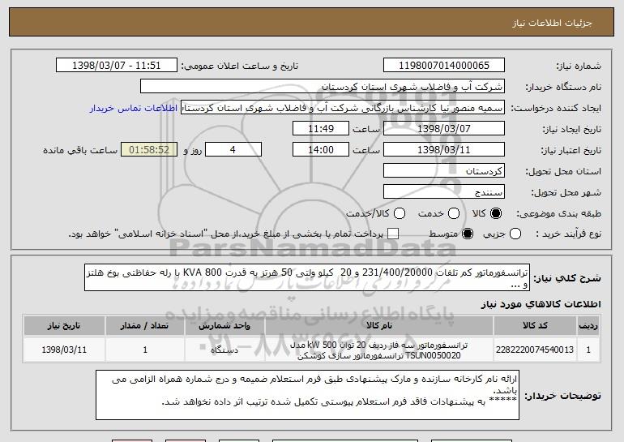624x442 pixels.
Task: Click the ردیف column header
Action: click(588, 326)
